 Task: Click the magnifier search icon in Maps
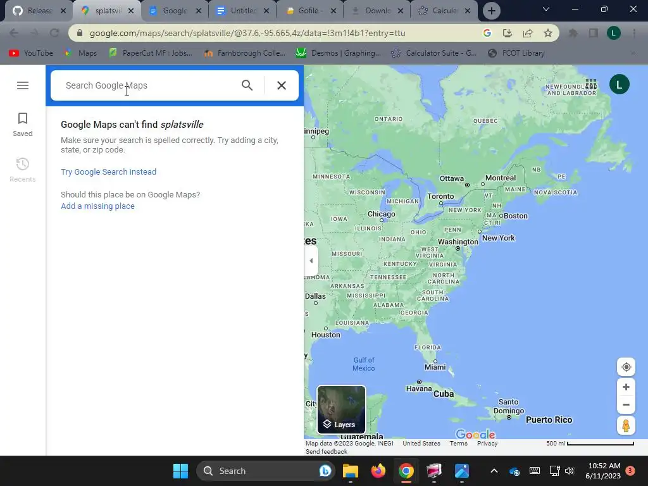pos(247,85)
